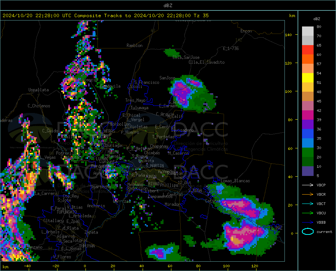336x271 pixels.
Task: Click the Anchoris label
Action: click(x=96, y=206)
